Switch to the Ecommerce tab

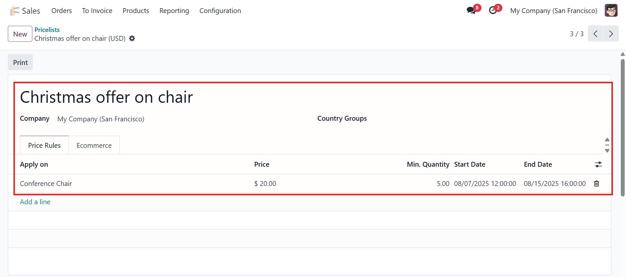coord(94,145)
